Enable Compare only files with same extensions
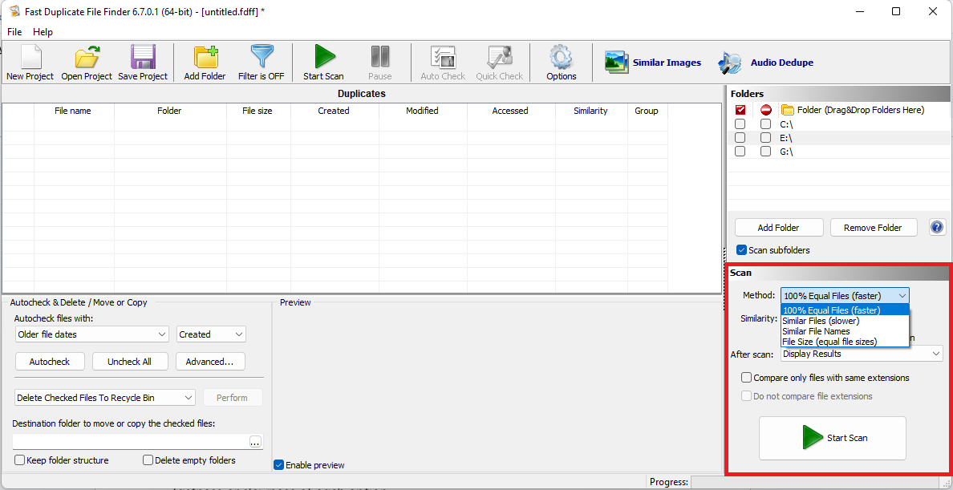Viewport: 953px width, 490px height. pyautogui.click(x=747, y=378)
